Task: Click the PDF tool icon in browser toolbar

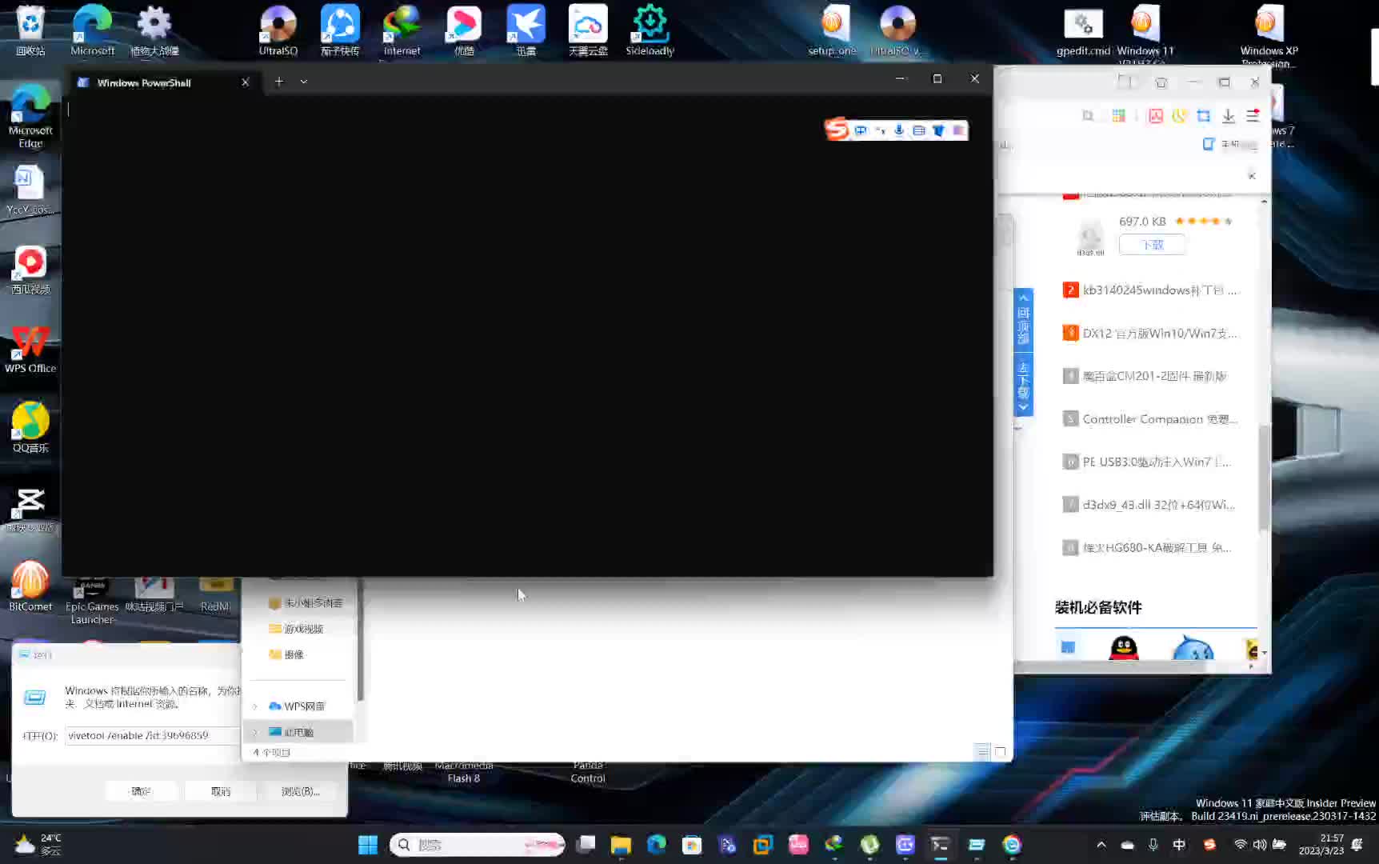Action: click(1155, 116)
